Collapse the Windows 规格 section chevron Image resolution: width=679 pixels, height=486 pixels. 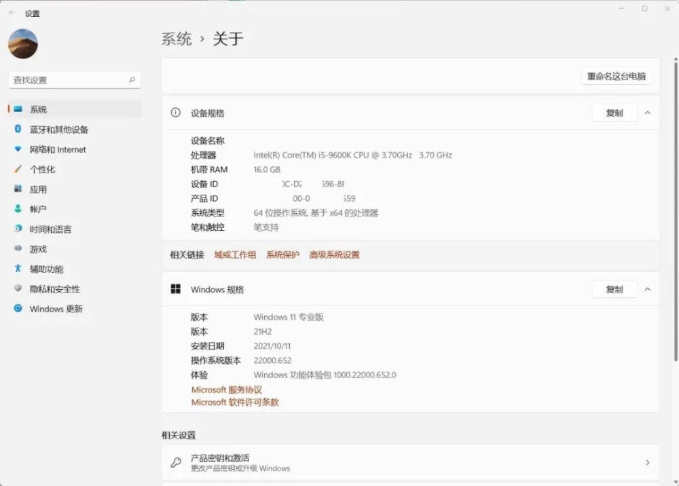[647, 289]
